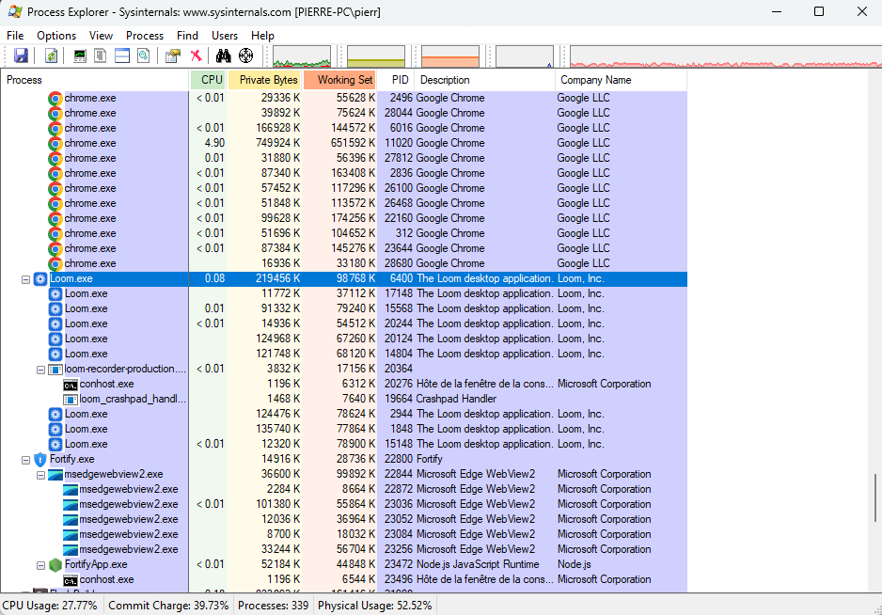The height and width of the screenshot is (615, 882).
Task: Click Processes: 339 in status bar
Action: [x=274, y=606]
